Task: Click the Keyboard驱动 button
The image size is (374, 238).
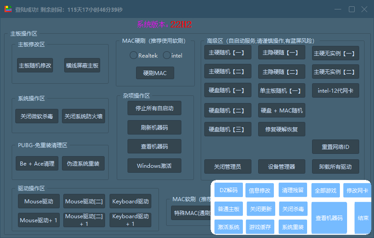Action: (130, 202)
